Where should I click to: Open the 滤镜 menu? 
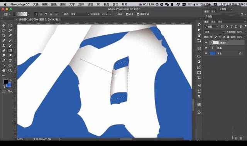click(x=90, y=4)
